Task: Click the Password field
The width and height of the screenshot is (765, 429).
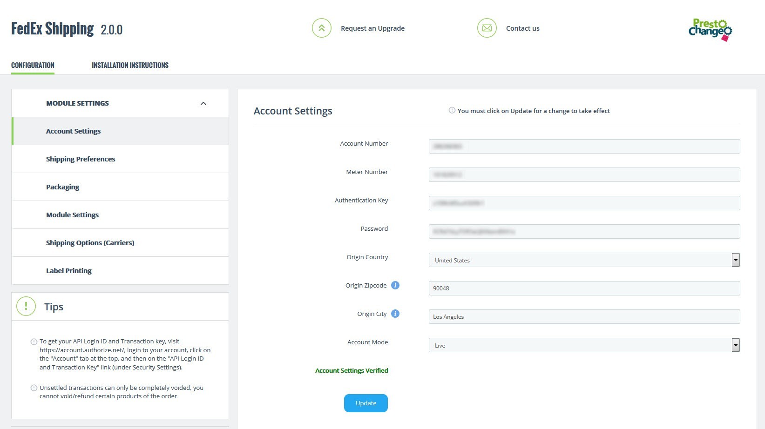Action: pos(584,231)
